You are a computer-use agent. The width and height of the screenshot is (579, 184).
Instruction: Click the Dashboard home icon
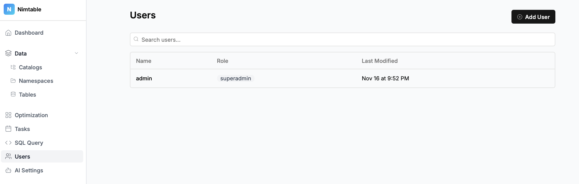point(8,33)
